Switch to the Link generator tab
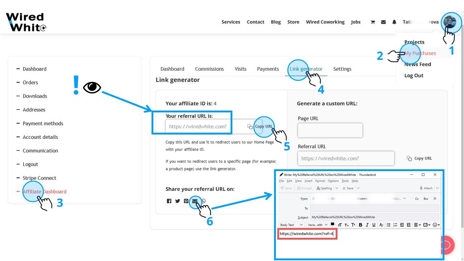The width and height of the screenshot is (464, 261). pyautogui.click(x=306, y=69)
